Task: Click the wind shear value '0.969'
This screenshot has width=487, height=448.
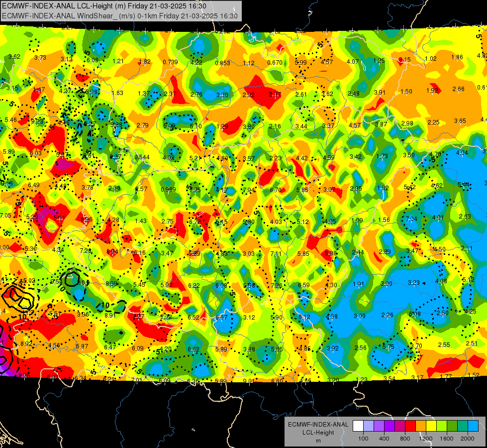Action: coord(168,189)
